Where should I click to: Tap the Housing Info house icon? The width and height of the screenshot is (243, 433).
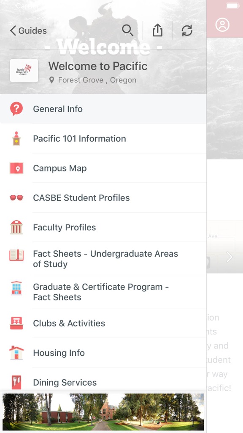(x=16, y=353)
